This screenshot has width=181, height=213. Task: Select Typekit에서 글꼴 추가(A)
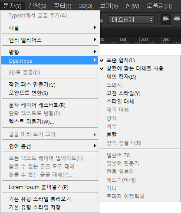[x=50, y=15]
